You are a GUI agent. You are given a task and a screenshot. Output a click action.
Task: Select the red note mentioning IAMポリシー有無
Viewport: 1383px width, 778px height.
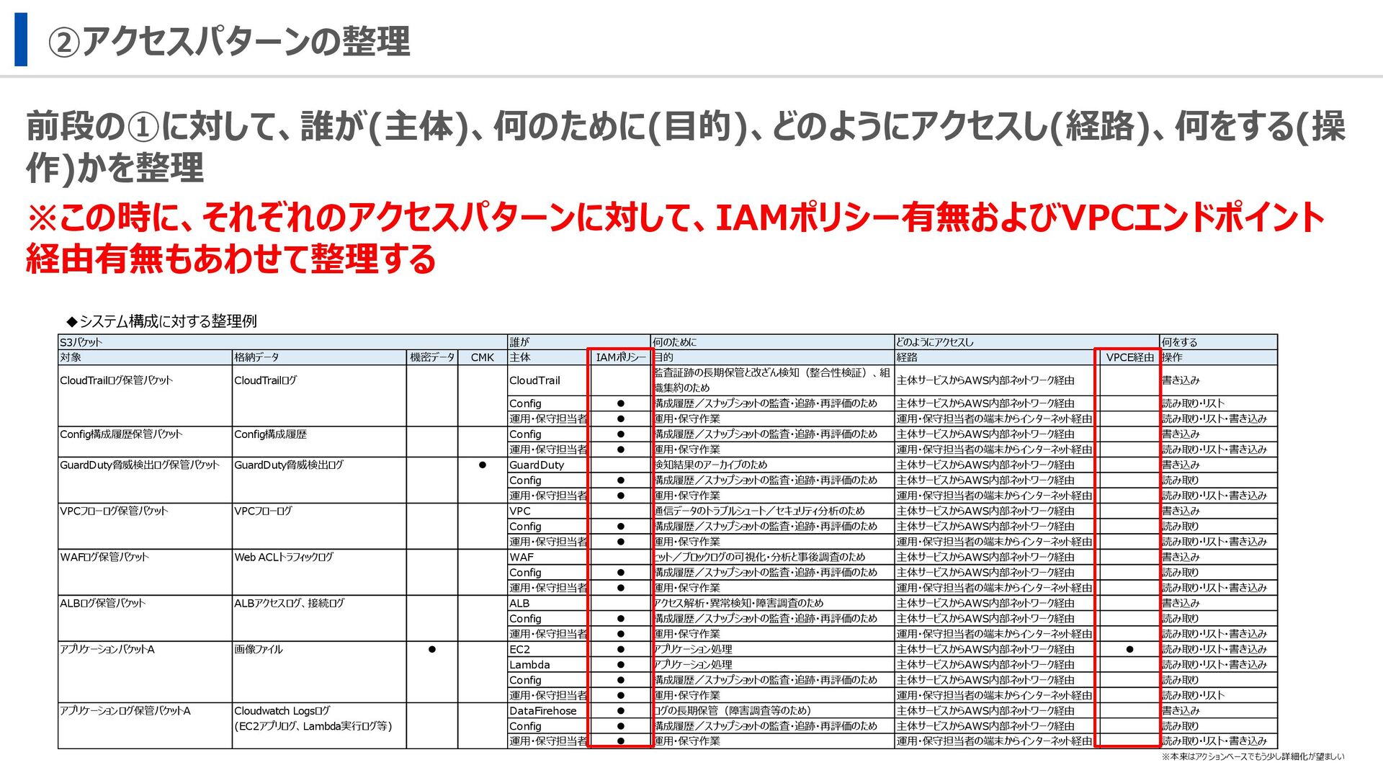click(x=675, y=238)
